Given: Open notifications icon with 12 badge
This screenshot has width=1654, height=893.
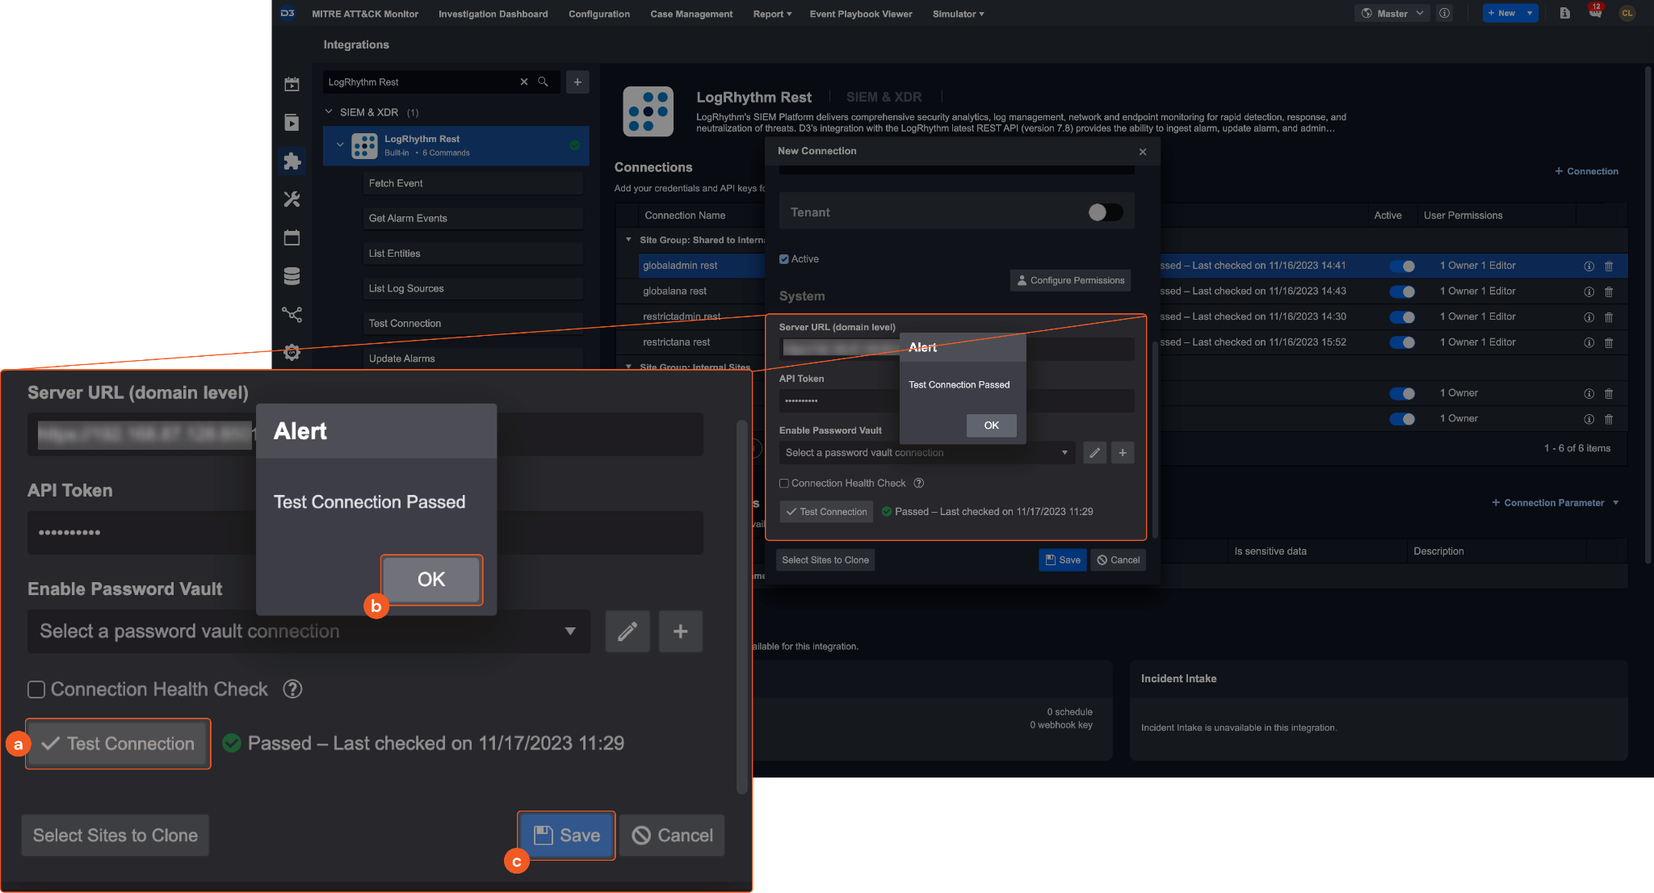Looking at the screenshot, I should coord(1595,13).
